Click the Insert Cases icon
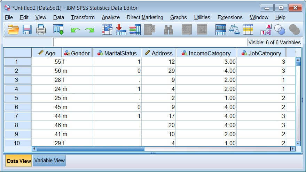 [x=187, y=30]
